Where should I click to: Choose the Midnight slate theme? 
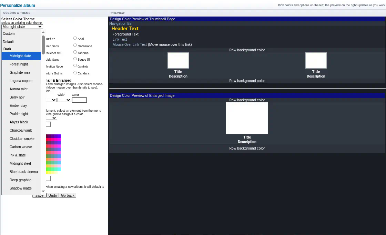click(x=21, y=56)
